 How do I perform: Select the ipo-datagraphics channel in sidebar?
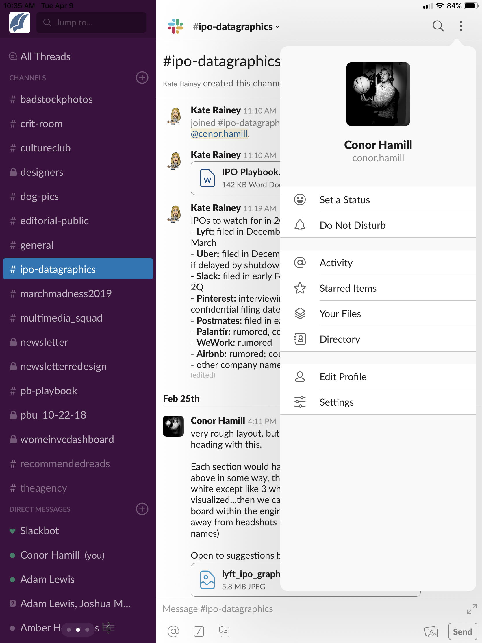78,269
